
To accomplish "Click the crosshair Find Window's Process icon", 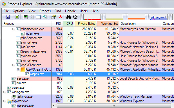I will tap(75, 17).
